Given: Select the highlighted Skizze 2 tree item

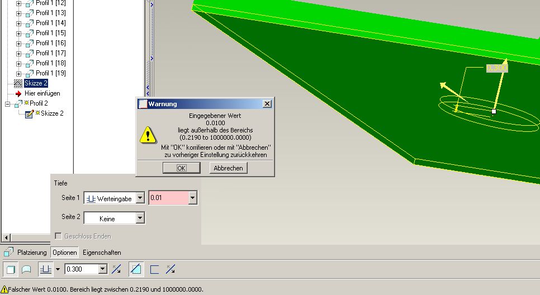Looking at the screenshot, I should point(36,83).
